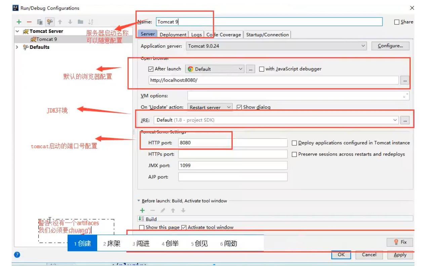Check the Show this page option
This screenshot has height=267, width=441.
click(142, 227)
